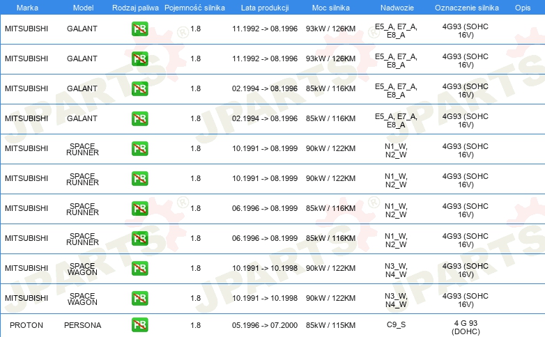The image size is (545, 337).
Task: Click the petrol icon in SPACE WAGON row above PROTON
Action: (139, 299)
